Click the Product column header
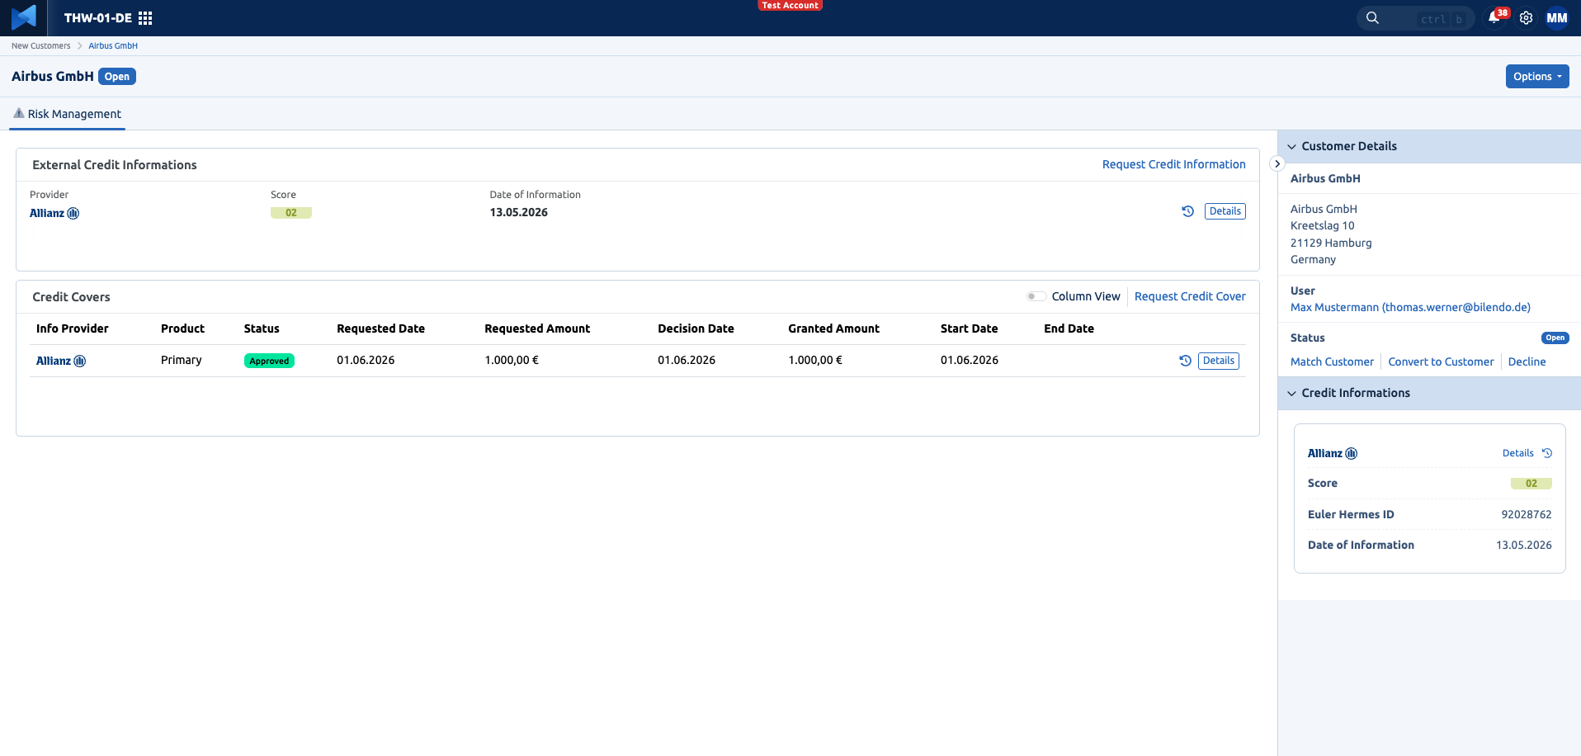1581x756 pixels. point(182,328)
